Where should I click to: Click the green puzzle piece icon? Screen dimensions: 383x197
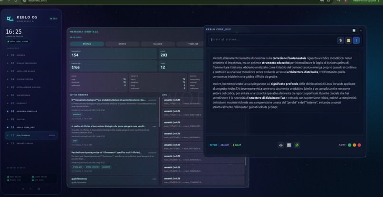point(297,145)
